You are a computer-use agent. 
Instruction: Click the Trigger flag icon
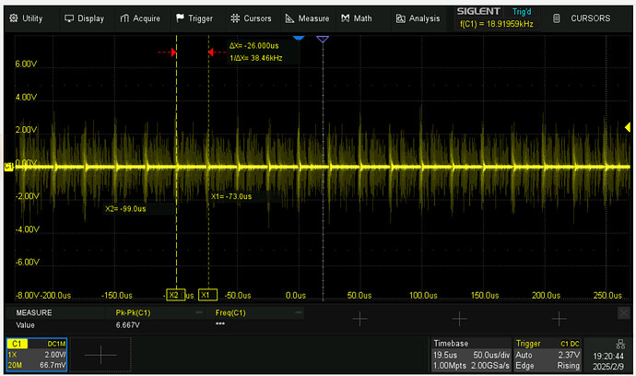coord(180,18)
